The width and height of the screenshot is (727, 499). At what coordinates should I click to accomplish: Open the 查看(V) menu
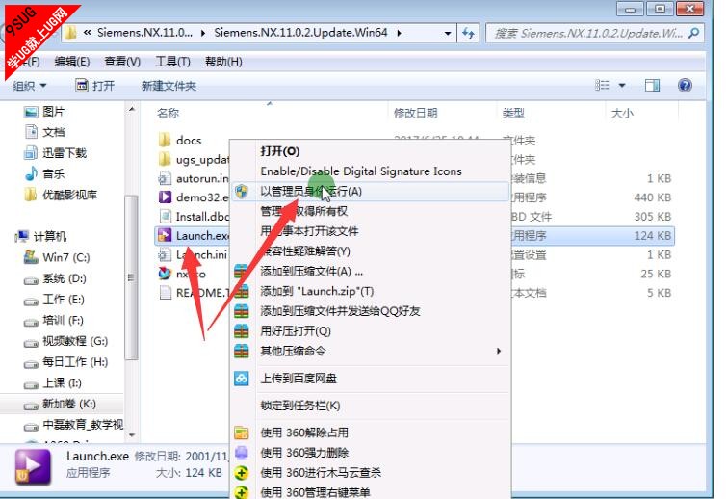(122, 62)
